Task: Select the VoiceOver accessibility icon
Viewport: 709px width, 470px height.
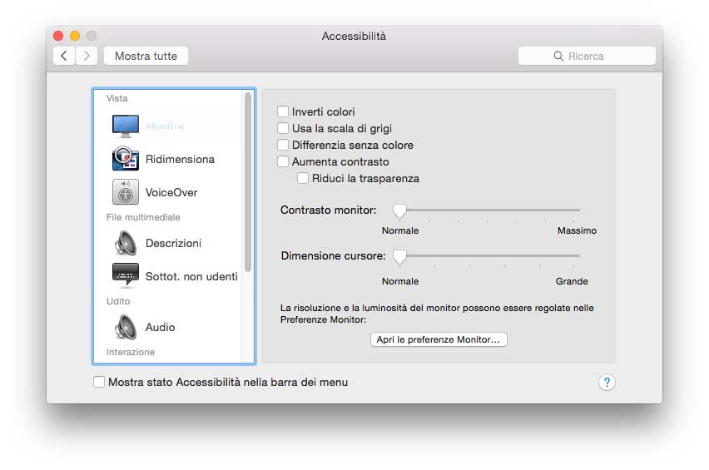Action: (126, 192)
